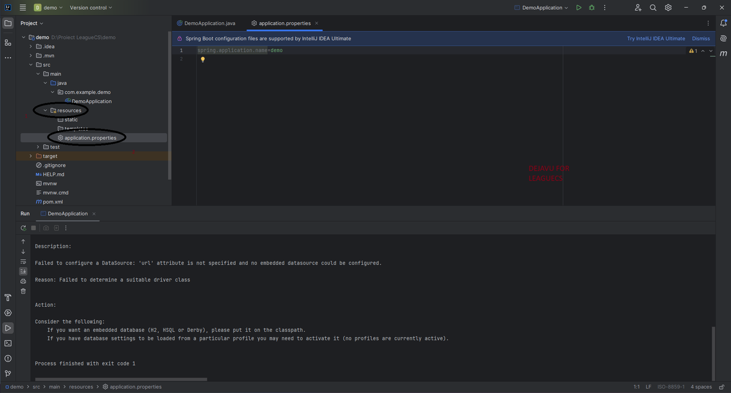Open the Problems tool window

(8, 359)
